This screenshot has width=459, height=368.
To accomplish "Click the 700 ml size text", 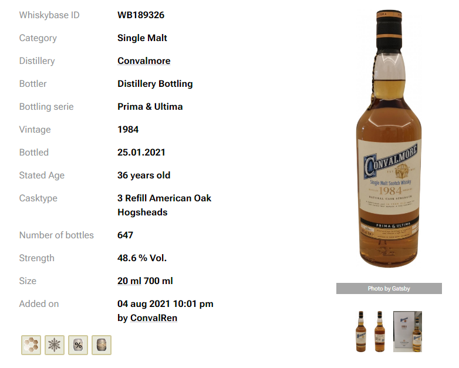I will (x=158, y=281).
